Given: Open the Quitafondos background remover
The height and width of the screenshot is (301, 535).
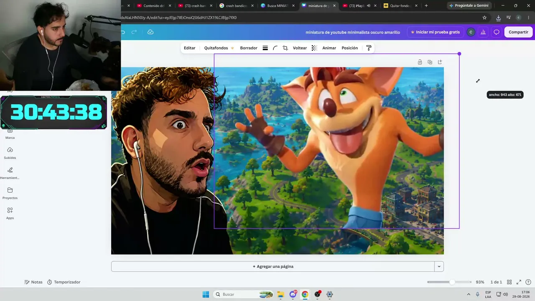Looking at the screenshot, I should (219, 48).
